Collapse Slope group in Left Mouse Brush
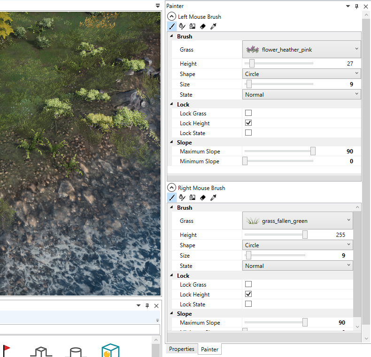The width and height of the screenshot is (371, 357). pos(171,142)
